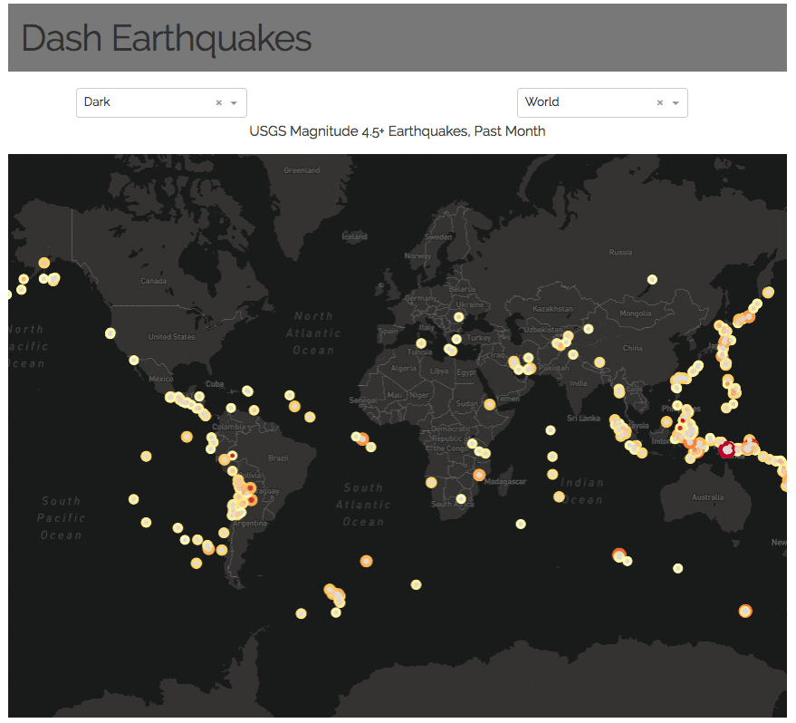Screen dimensions: 796x723
Task: Click the Greenland map label
Action: pos(302,170)
